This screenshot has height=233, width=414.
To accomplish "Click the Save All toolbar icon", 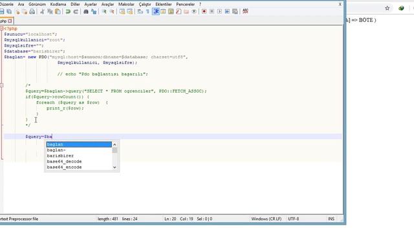I will [9, 12].
